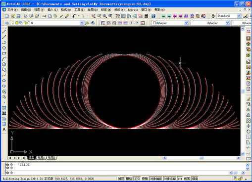Select the Array tool in right toolbar
Viewport: 252px width, 182px height.
pyautogui.click(x=248, y=121)
